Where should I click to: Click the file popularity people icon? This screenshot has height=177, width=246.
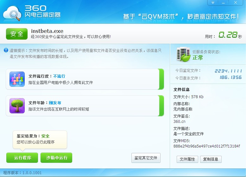[x=17, y=79]
